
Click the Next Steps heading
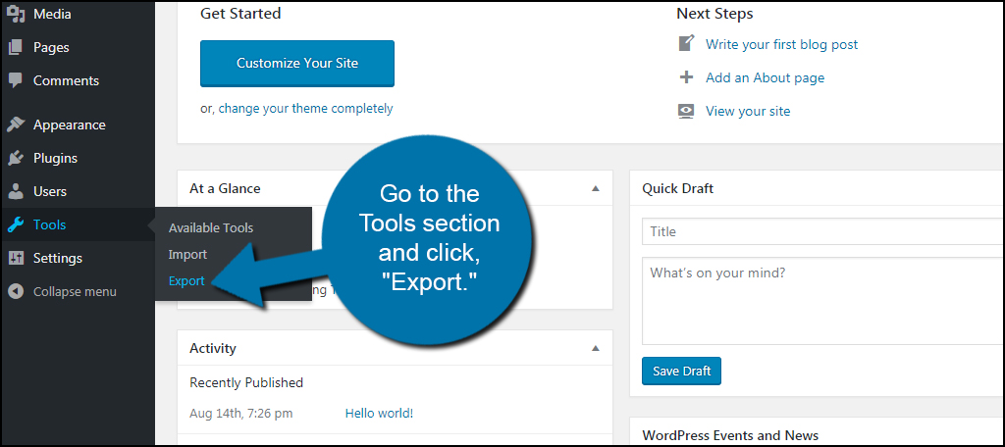[714, 14]
